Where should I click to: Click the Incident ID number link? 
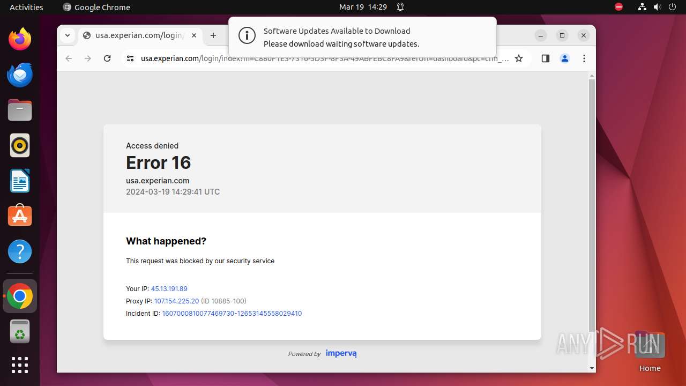[232, 313]
